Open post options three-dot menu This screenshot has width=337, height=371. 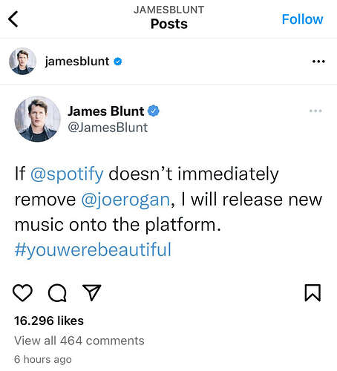[x=318, y=62]
